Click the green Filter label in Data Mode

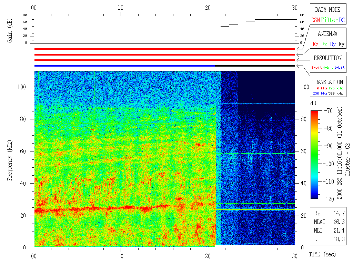pos(329,20)
